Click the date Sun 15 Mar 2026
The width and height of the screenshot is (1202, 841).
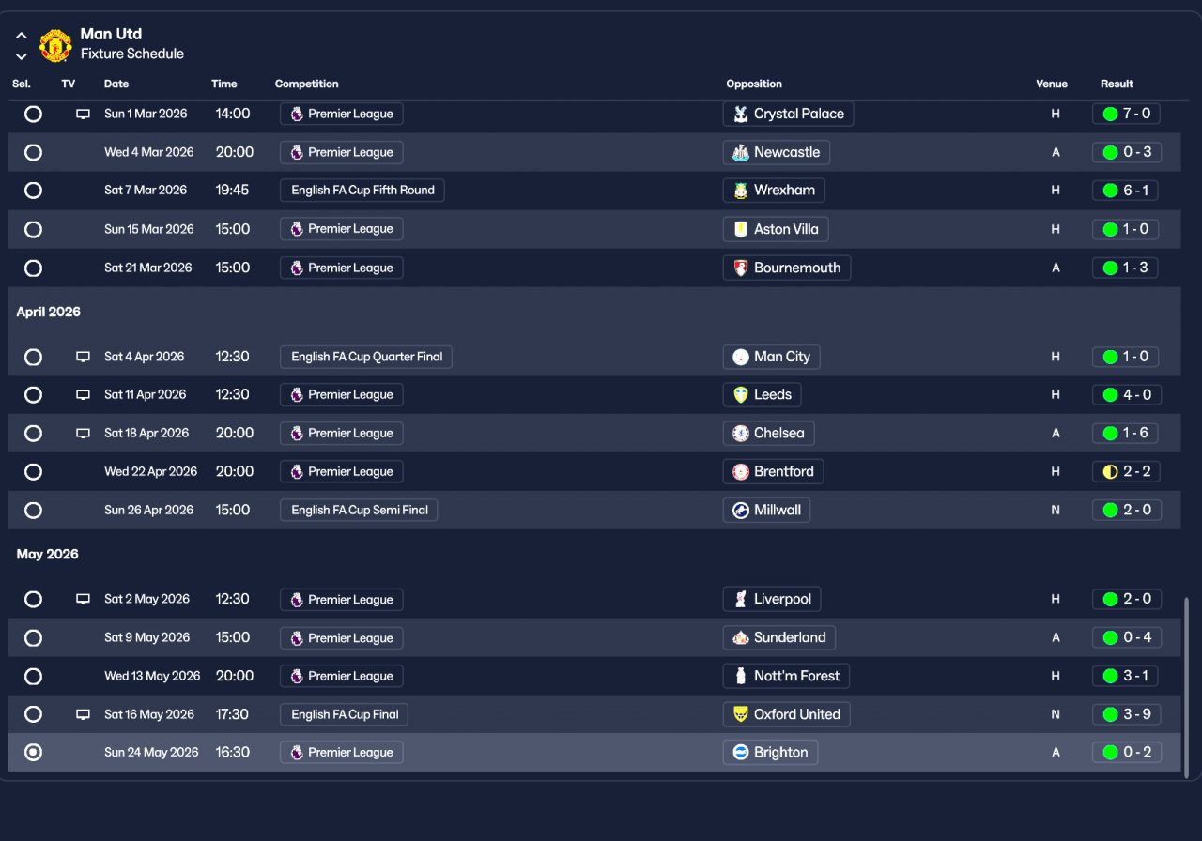point(149,229)
